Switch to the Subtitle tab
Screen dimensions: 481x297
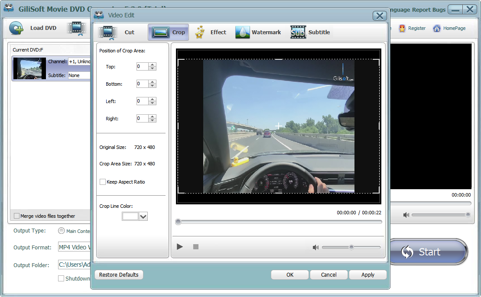[310, 32]
